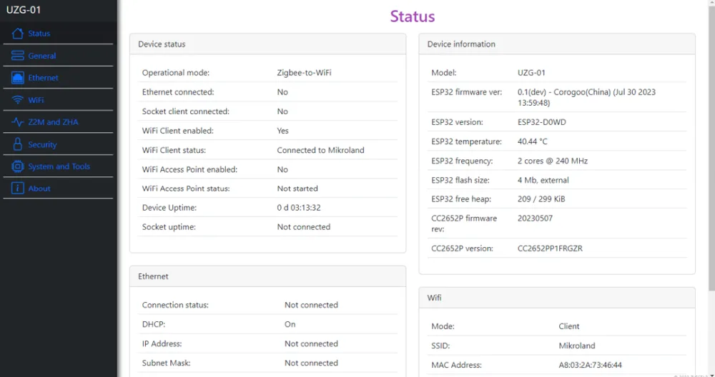Viewport: 715px width, 377px height.
Task: Click the house icon beside Status
Action: (x=17, y=34)
